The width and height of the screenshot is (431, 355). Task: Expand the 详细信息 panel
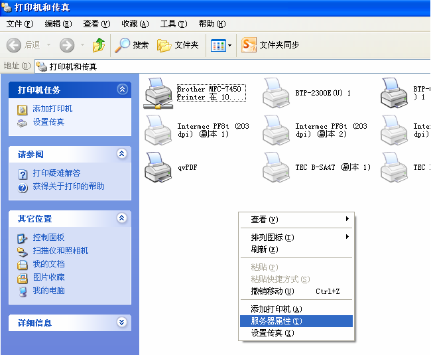(122, 322)
